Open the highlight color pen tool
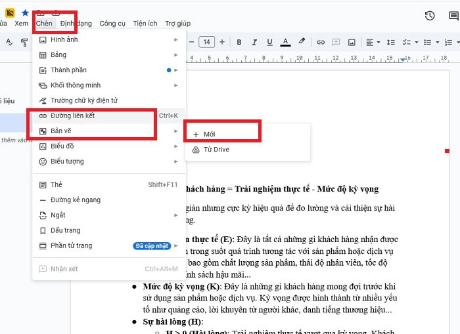This screenshot has width=460, height=334. click(302, 42)
